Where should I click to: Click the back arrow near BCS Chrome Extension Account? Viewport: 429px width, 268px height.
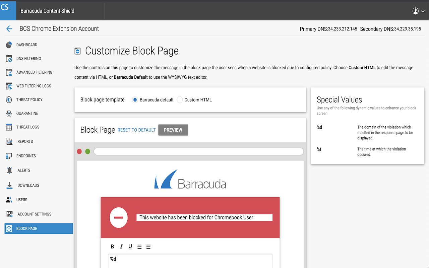[9, 28]
